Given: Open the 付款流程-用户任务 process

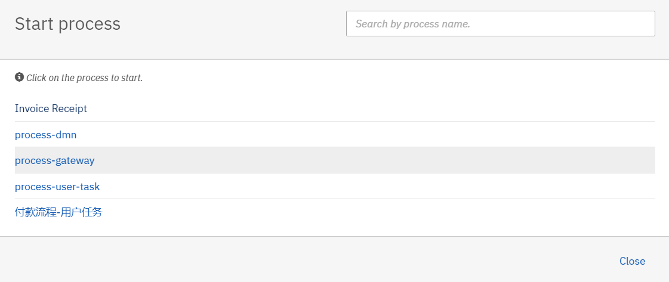Looking at the screenshot, I should [x=58, y=212].
